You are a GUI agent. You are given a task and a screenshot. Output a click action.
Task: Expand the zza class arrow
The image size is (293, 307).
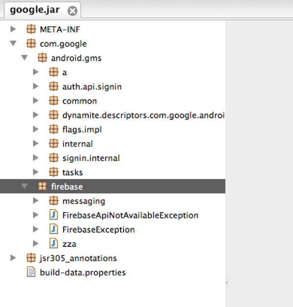(x=36, y=243)
